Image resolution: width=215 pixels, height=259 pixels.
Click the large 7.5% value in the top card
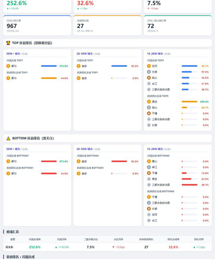click(154, 3)
